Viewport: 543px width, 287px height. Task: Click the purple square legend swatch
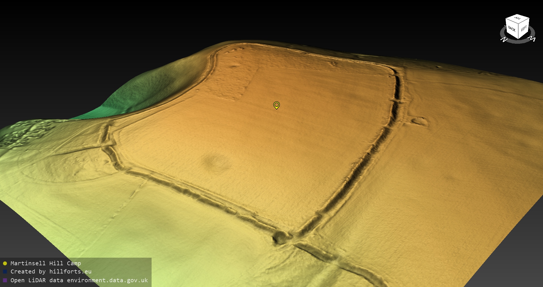(5, 280)
